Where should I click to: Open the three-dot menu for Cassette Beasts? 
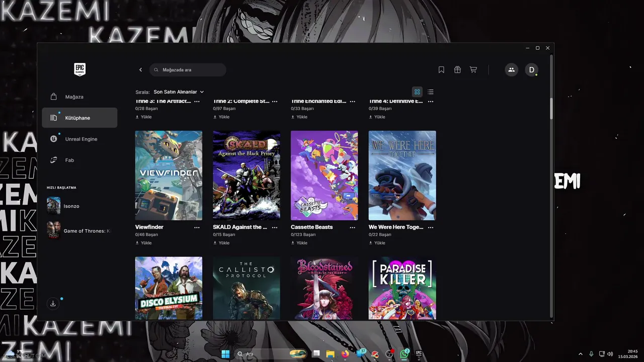[352, 227]
